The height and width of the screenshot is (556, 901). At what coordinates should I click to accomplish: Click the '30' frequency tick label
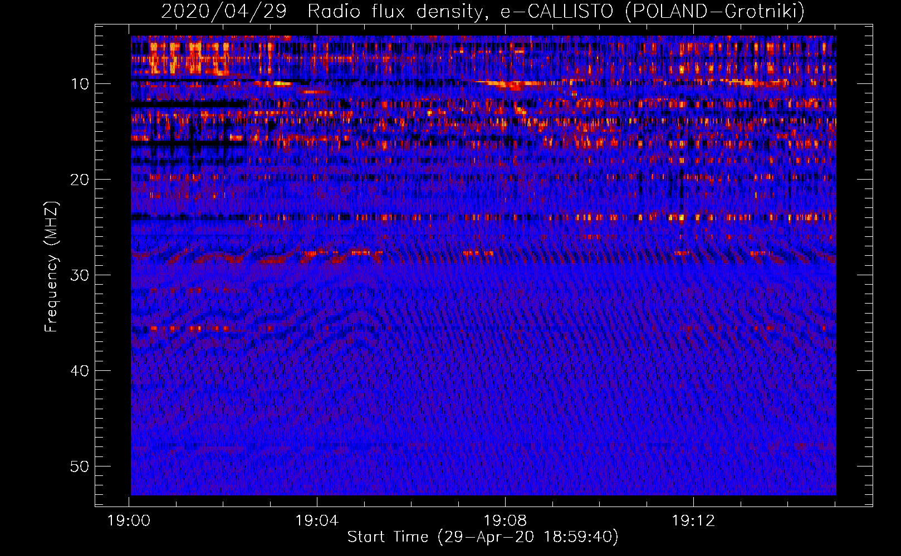[80, 275]
